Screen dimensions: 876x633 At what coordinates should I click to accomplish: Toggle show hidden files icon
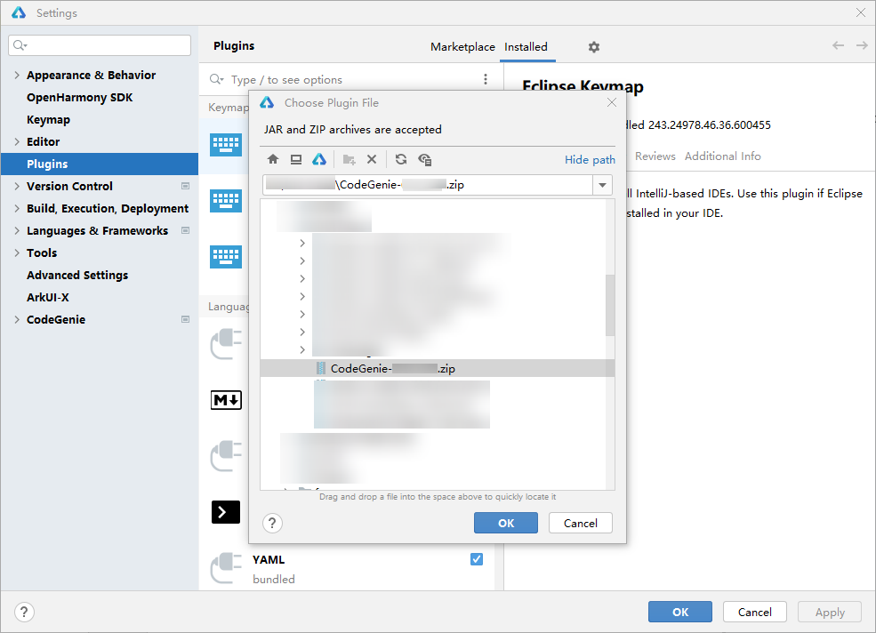[x=424, y=160]
